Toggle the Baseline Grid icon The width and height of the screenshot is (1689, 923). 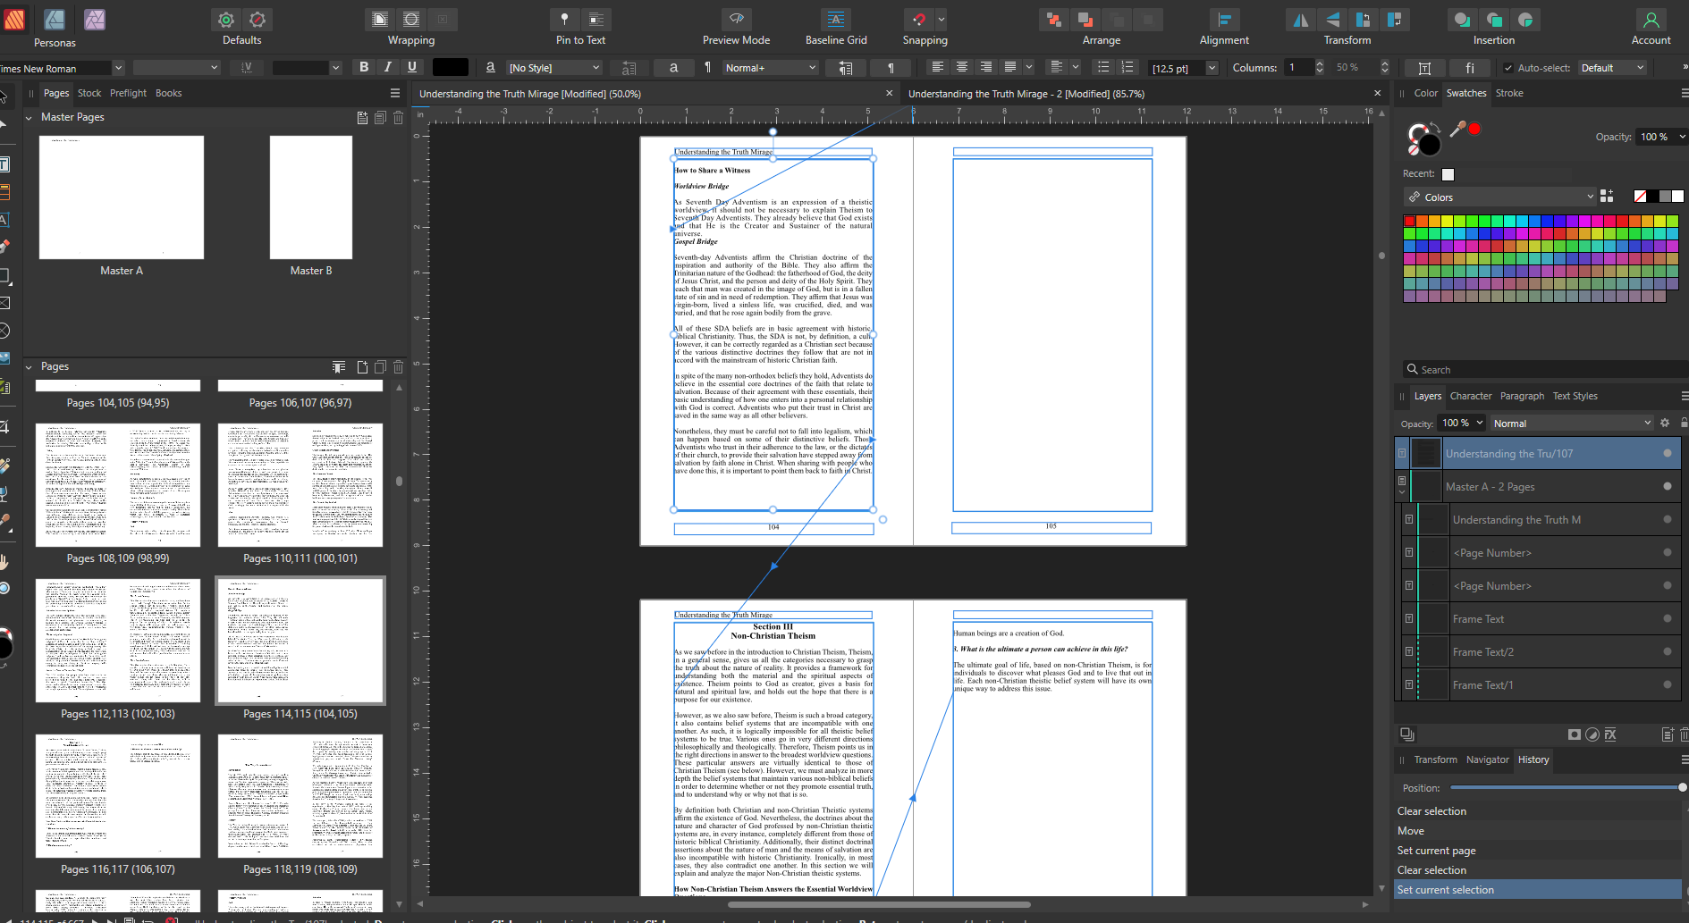coord(836,20)
